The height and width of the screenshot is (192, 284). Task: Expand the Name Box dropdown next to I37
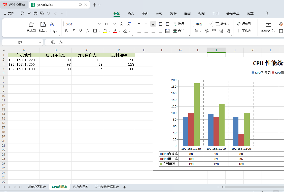[x=40, y=42]
